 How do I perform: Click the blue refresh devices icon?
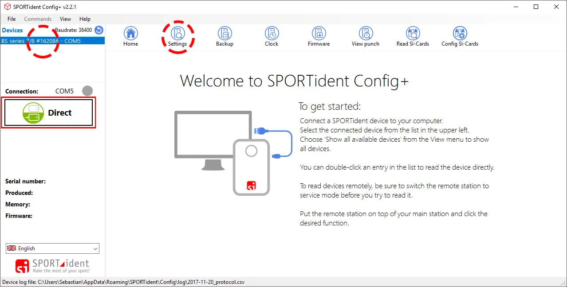(x=99, y=30)
